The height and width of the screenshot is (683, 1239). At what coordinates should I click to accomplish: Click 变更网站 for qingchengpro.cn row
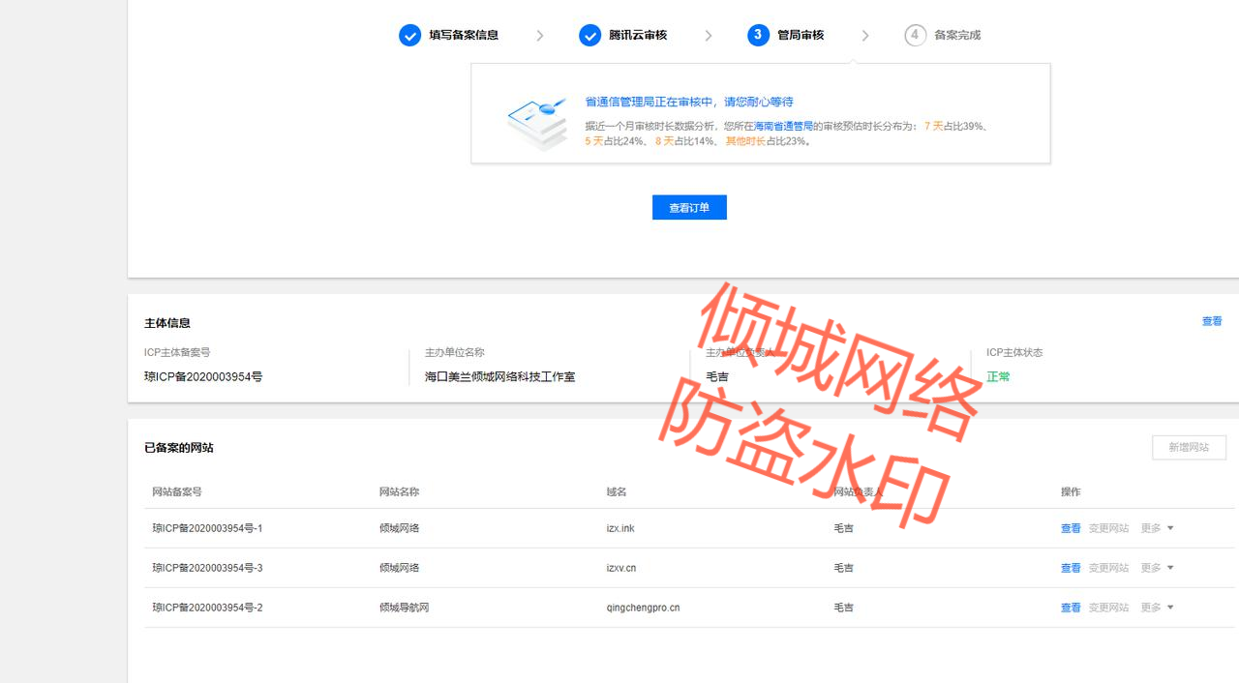coord(1108,609)
